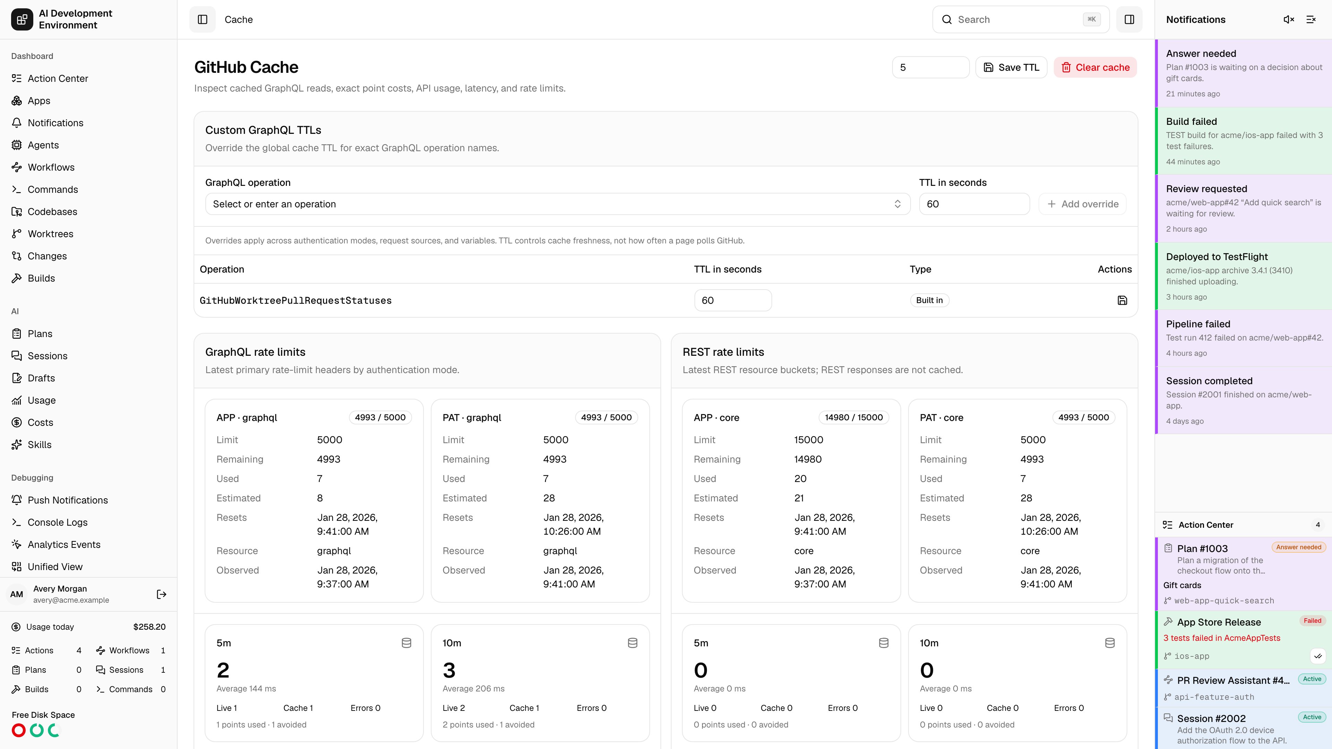Open the Deployed to TestFlight notification
The image size is (1332, 749).
click(1244, 277)
